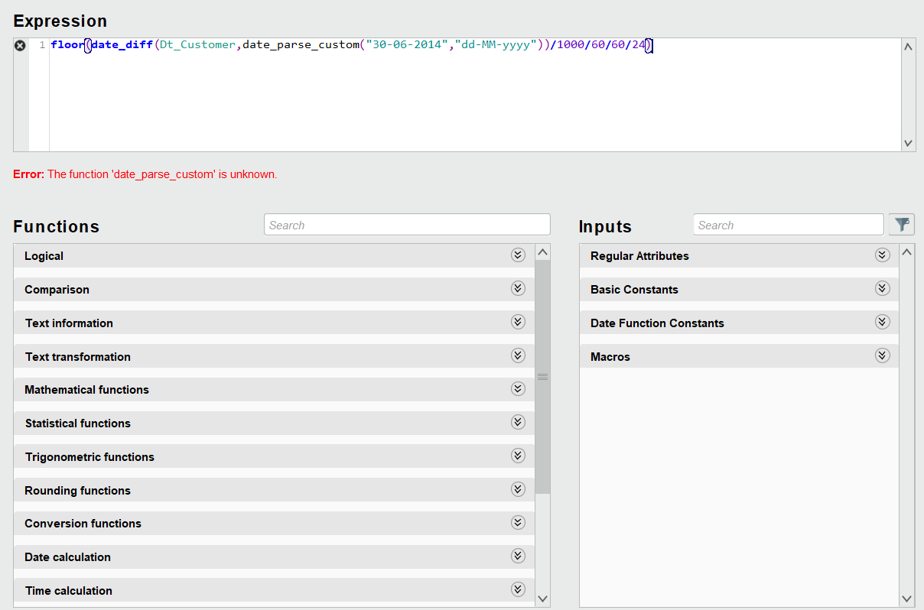Expand the Regular Attributes chevron
This screenshot has width=924, height=610.
[x=883, y=255]
